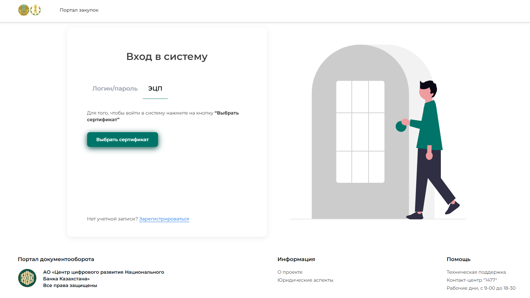Screen dimensions: 530x298
Task: Click the green circular logo in footer
Action: 27,278
